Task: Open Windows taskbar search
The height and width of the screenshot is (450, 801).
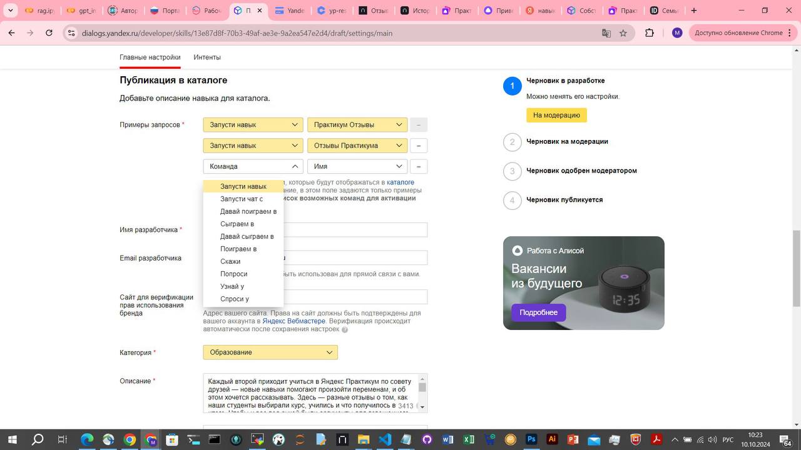Action: point(38,439)
